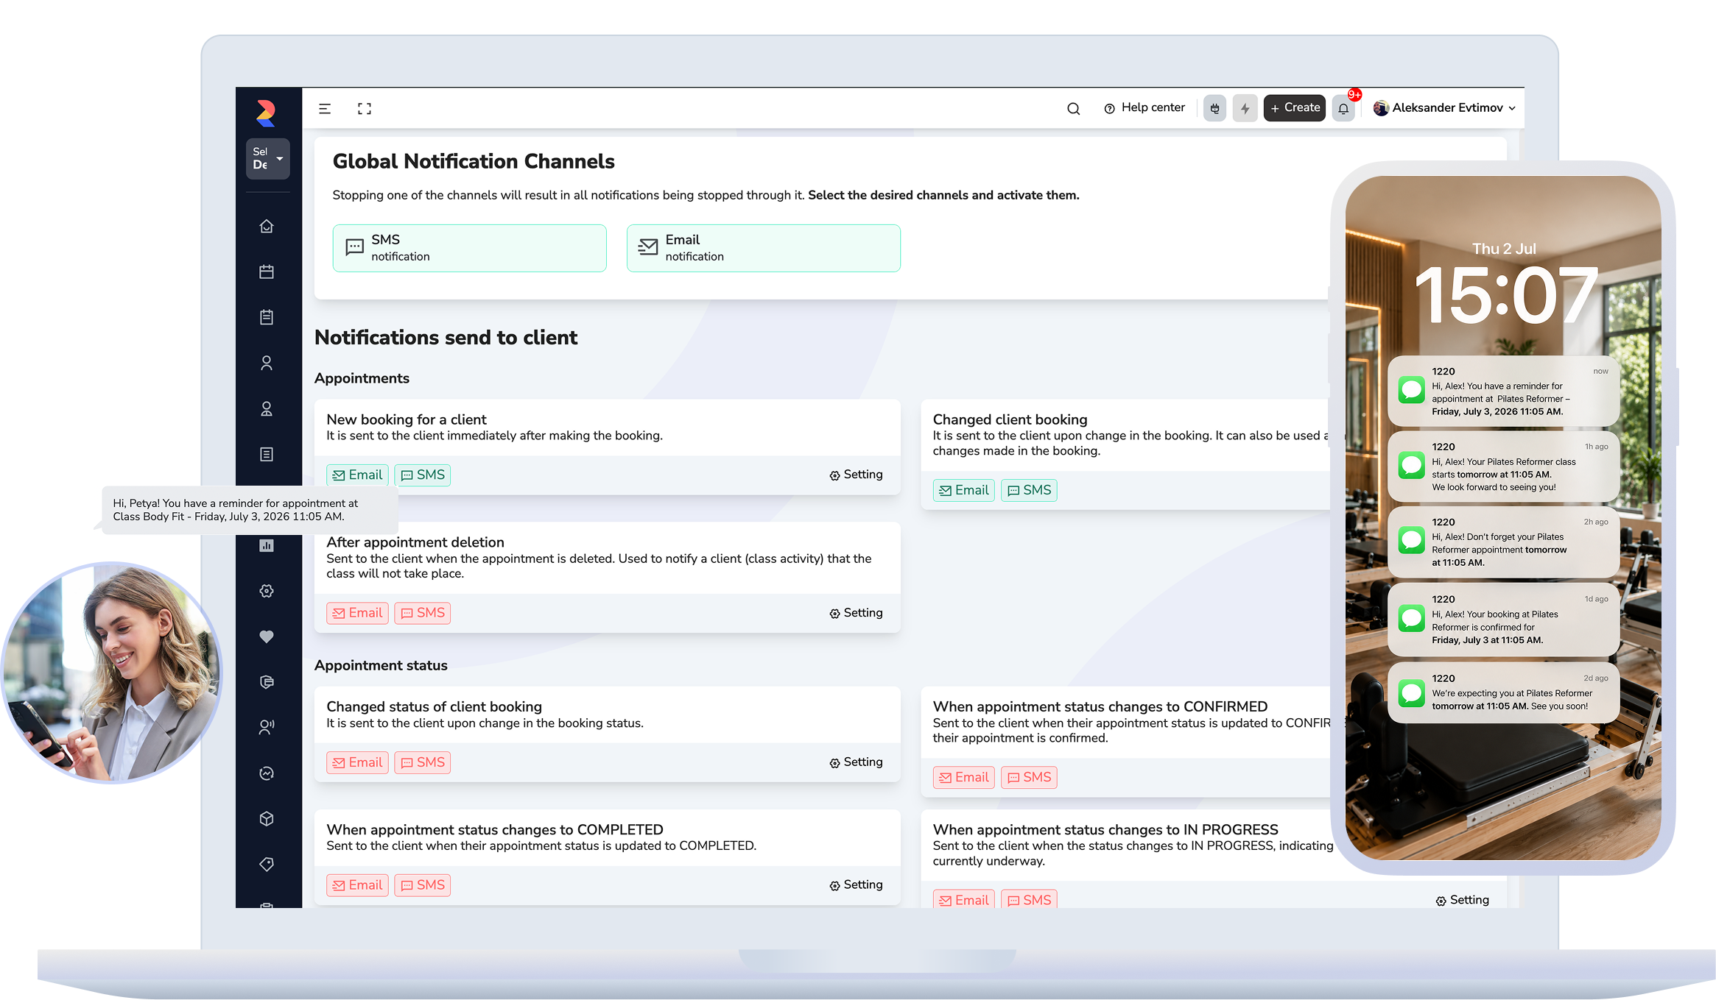Toggle Email for New booking for a client
Screen dimensions: 1716x1000
[x=357, y=475]
